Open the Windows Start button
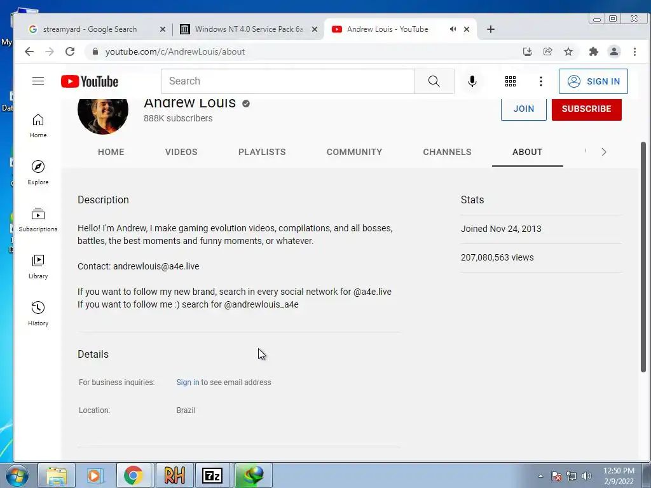651x488 pixels. coord(17,475)
